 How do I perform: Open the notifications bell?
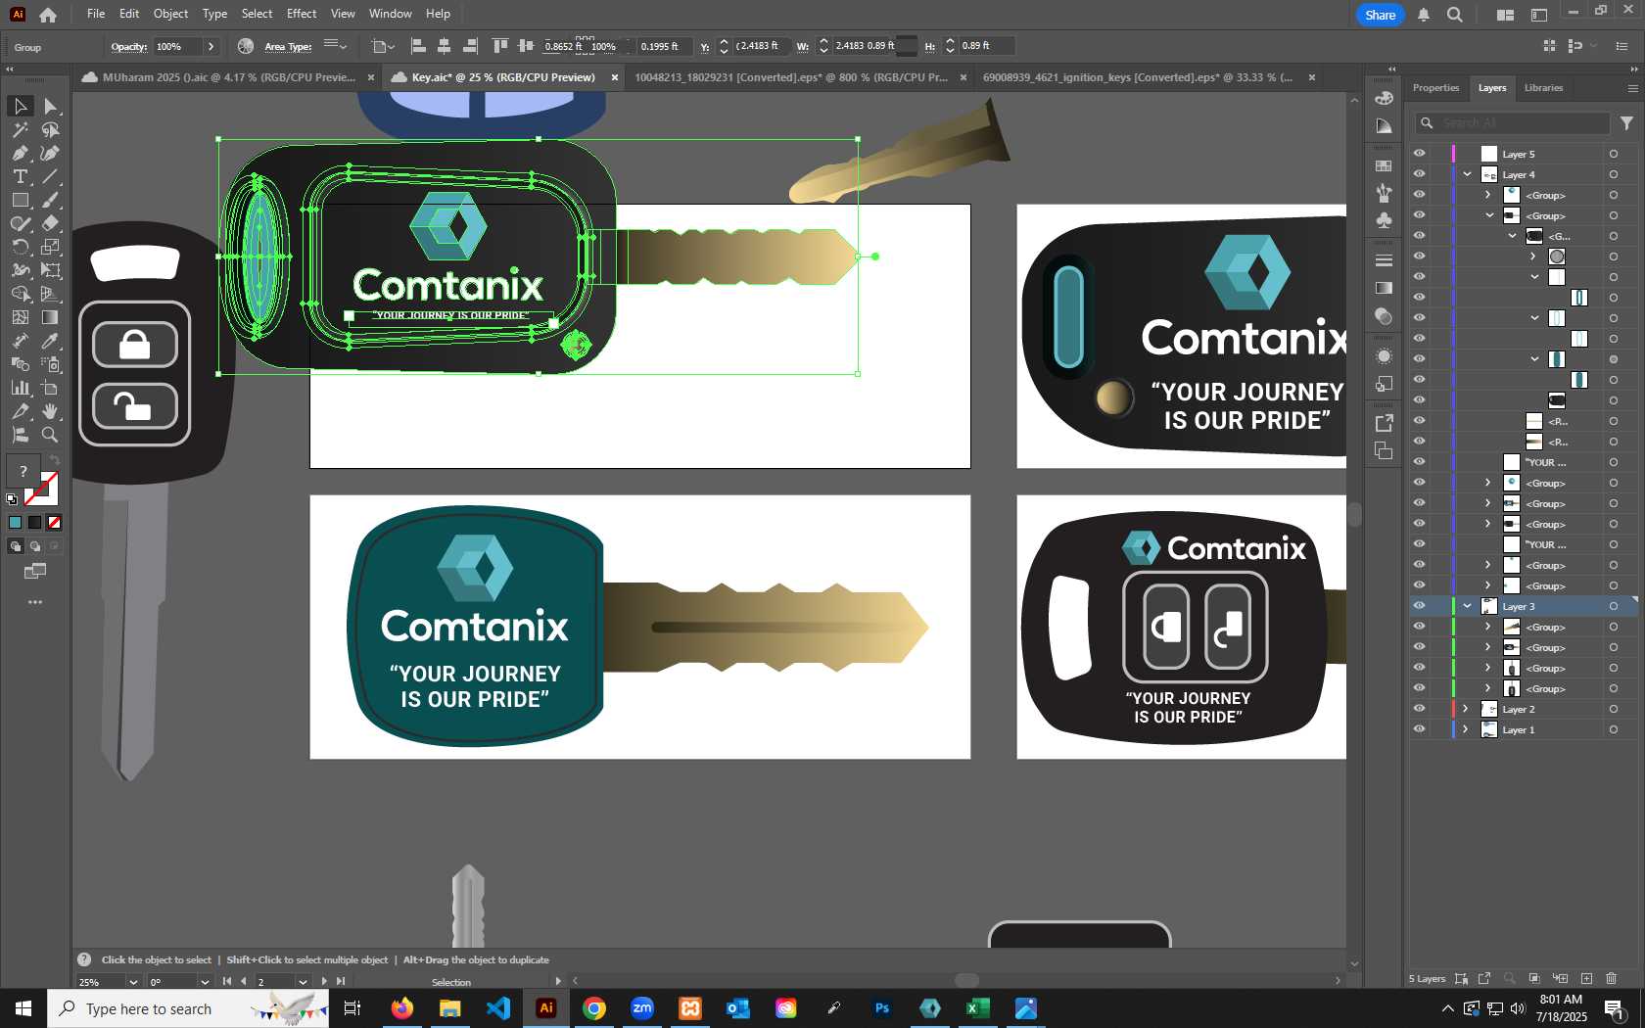[x=1424, y=15]
